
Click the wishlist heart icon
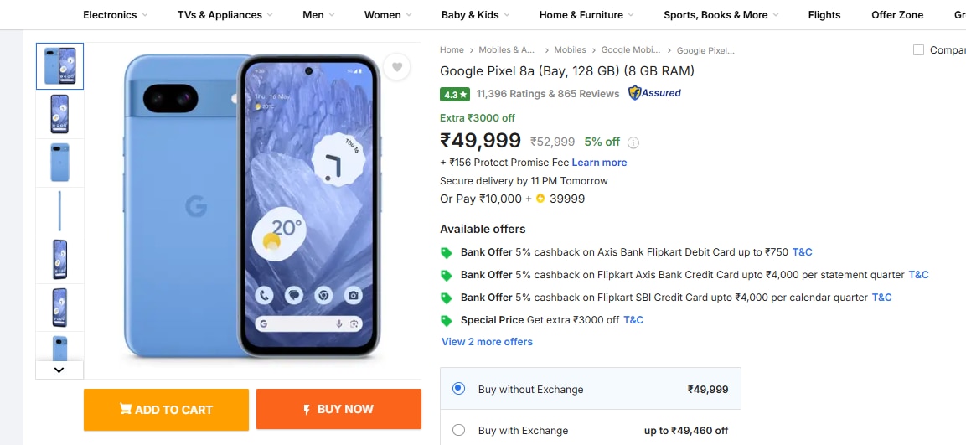[397, 67]
